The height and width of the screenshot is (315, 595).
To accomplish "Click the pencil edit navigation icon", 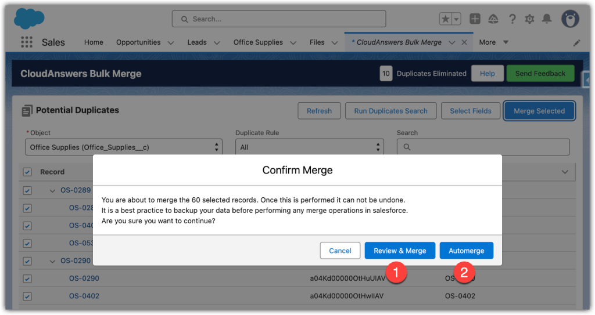I will coord(576,43).
